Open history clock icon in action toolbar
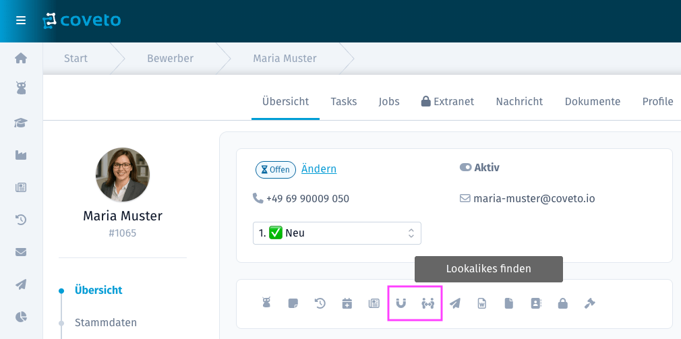681x339 pixels. [x=320, y=303]
